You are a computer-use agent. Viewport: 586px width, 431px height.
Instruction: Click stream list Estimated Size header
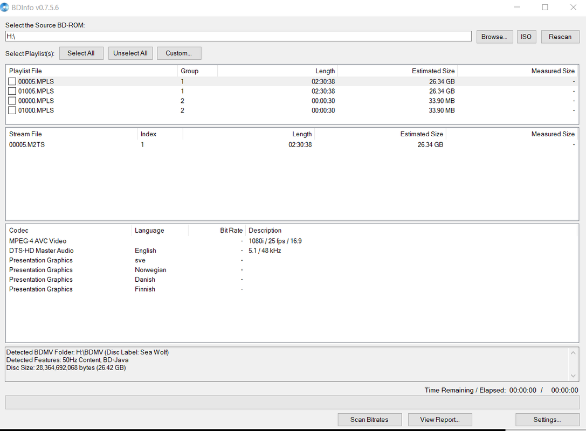click(380, 134)
